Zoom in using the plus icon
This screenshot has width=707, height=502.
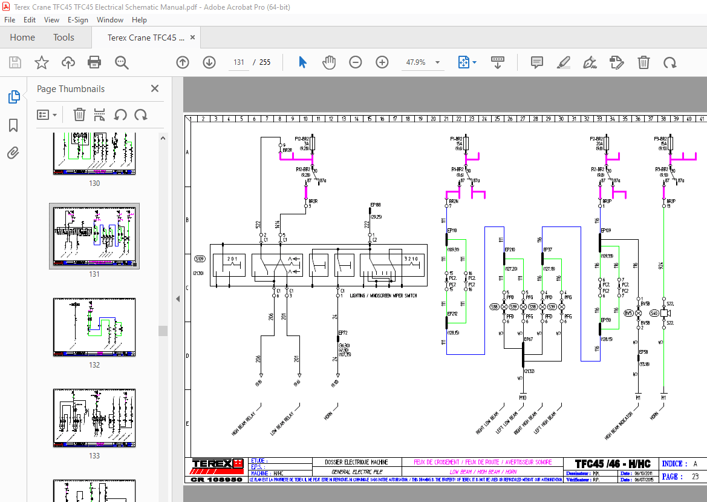(382, 62)
